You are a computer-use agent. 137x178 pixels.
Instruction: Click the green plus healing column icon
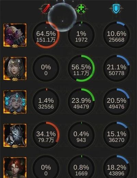[81, 9]
